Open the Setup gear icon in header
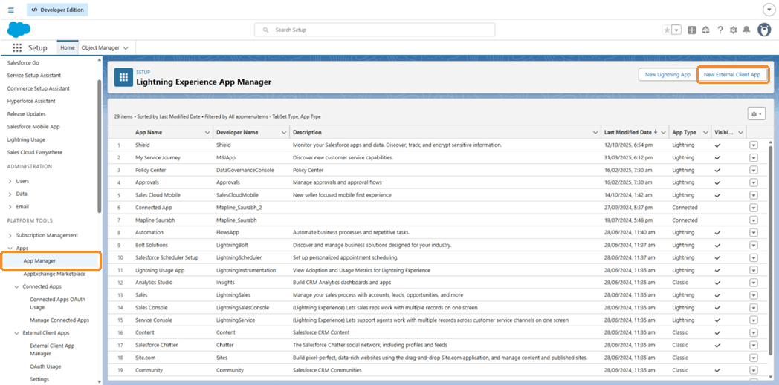 coord(733,30)
